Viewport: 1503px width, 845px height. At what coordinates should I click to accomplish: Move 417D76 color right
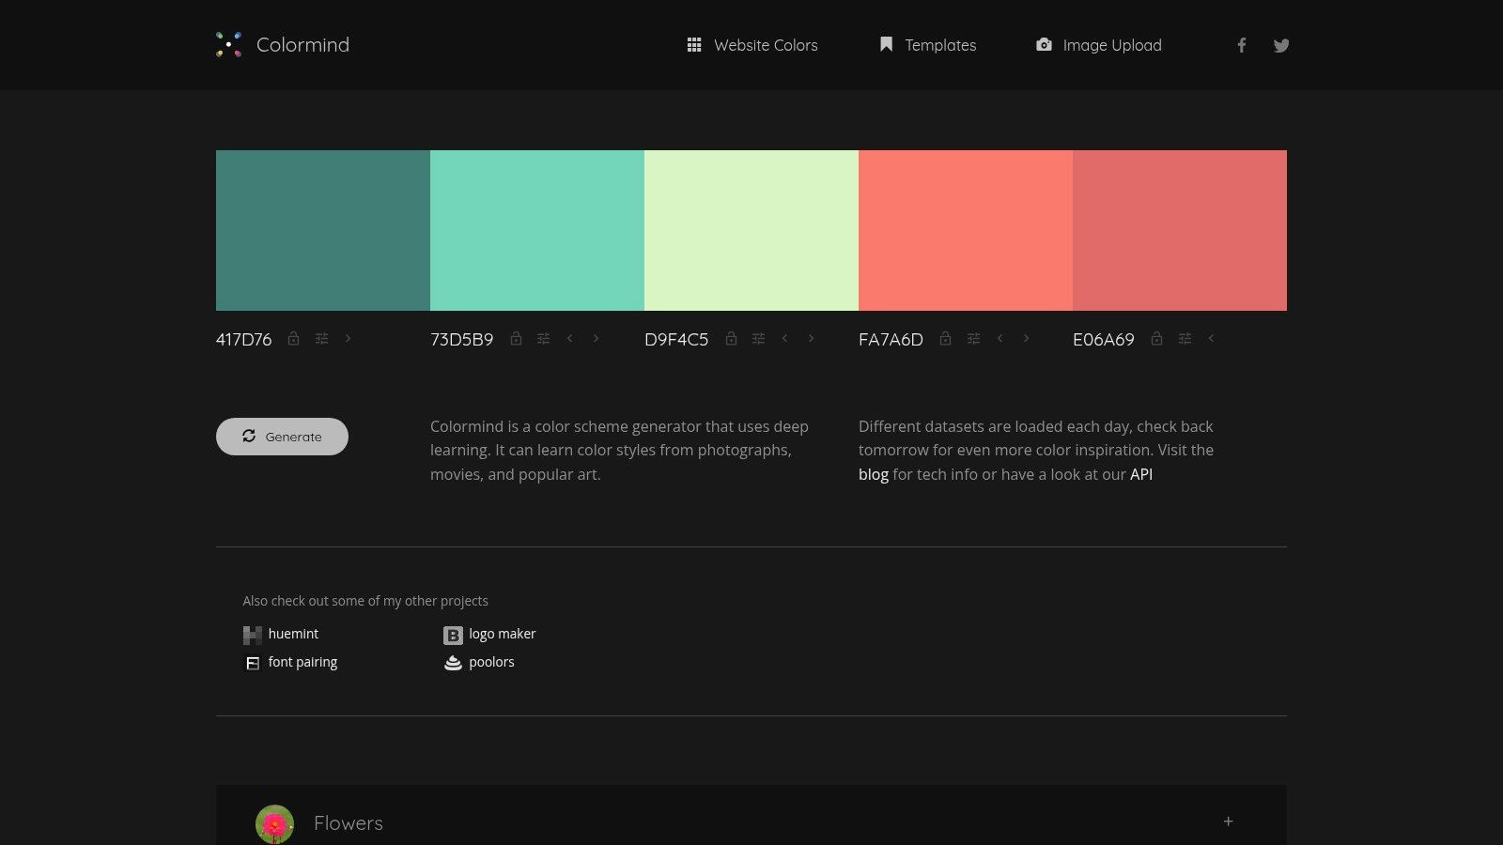(x=348, y=338)
